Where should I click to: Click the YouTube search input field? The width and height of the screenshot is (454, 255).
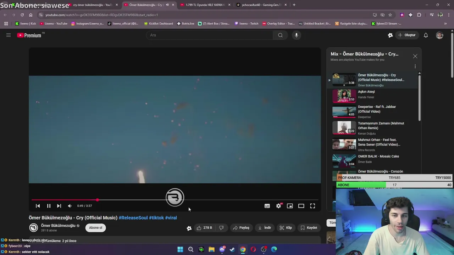209,35
